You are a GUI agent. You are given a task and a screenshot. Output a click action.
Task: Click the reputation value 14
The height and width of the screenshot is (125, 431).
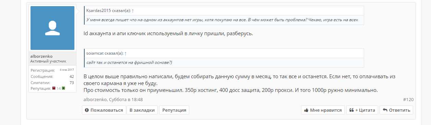click(x=59, y=88)
